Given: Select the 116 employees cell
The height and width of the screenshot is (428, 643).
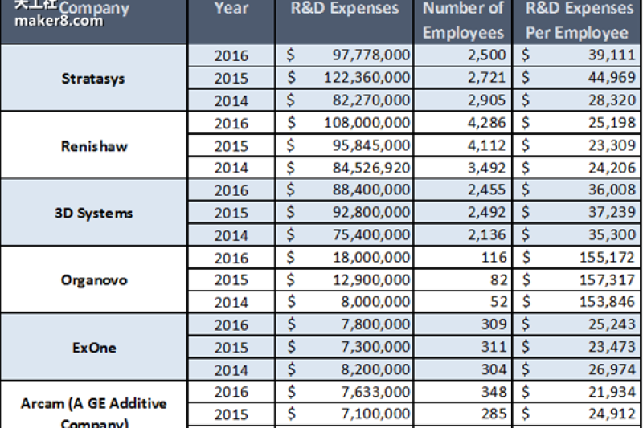Looking at the screenshot, I should click(x=463, y=257).
